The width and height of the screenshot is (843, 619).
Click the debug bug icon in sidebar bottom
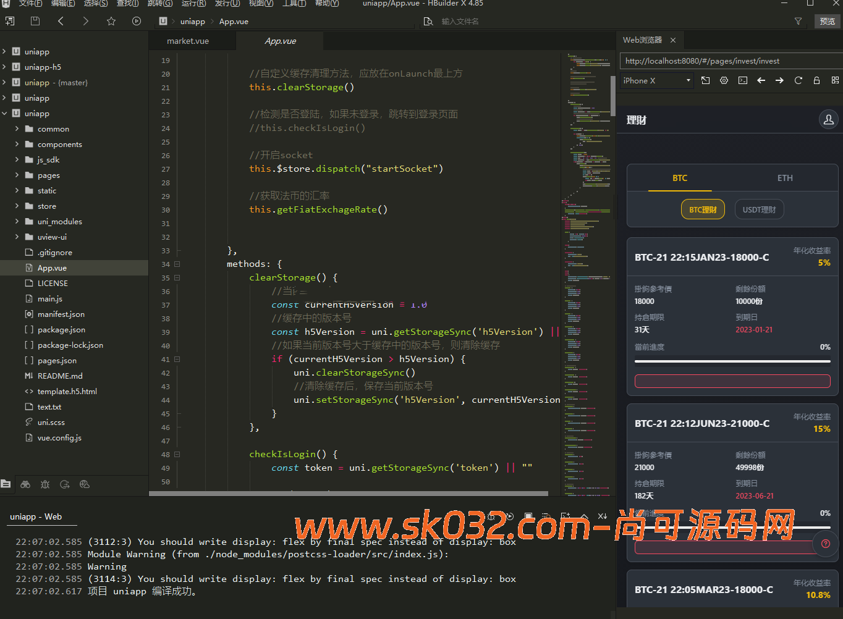point(45,484)
